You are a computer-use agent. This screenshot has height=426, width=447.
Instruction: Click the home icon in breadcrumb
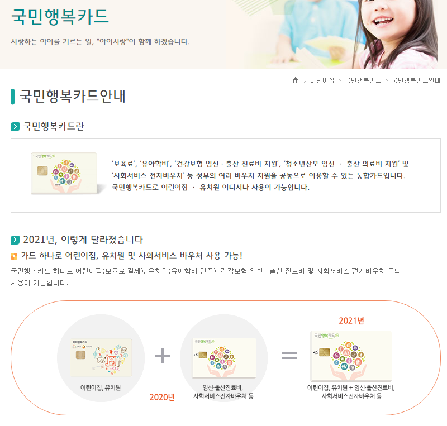pyautogui.click(x=295, y=80)
